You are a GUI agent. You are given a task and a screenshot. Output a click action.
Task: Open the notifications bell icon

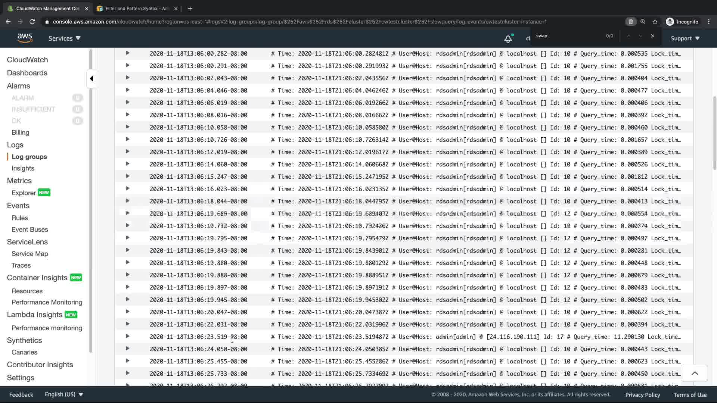click(x=508, y=38)
